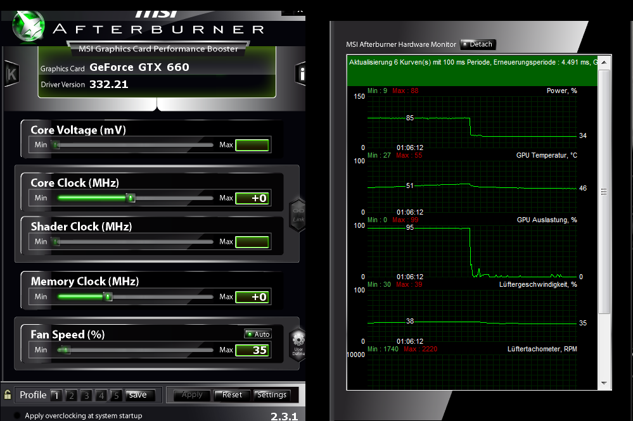
Task: Click the version number 2.3.1
Action: [x=285, y=416]
